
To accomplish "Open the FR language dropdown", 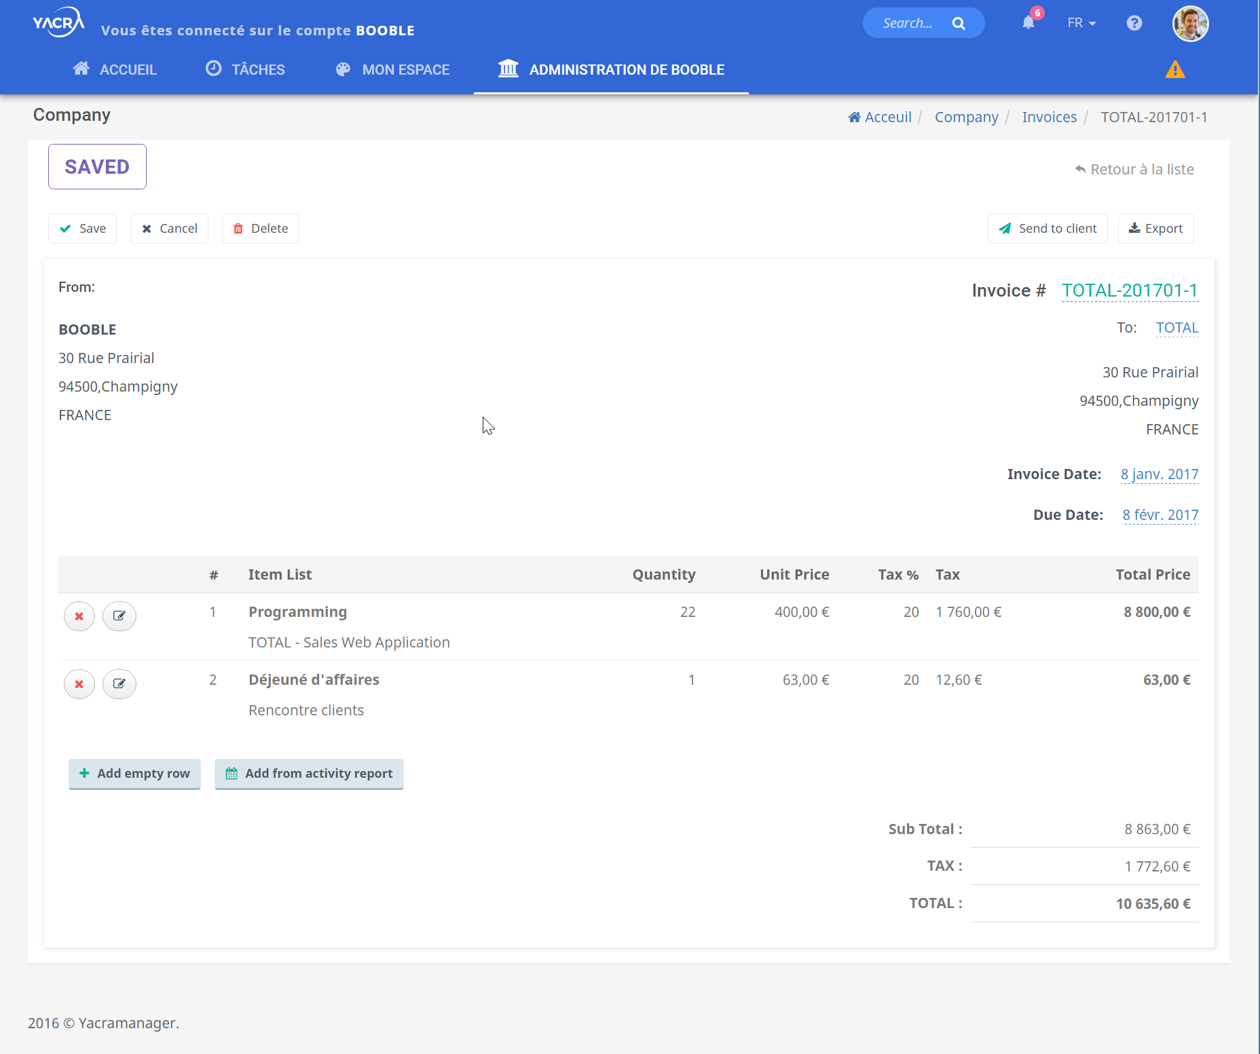I will [1081, 23].
